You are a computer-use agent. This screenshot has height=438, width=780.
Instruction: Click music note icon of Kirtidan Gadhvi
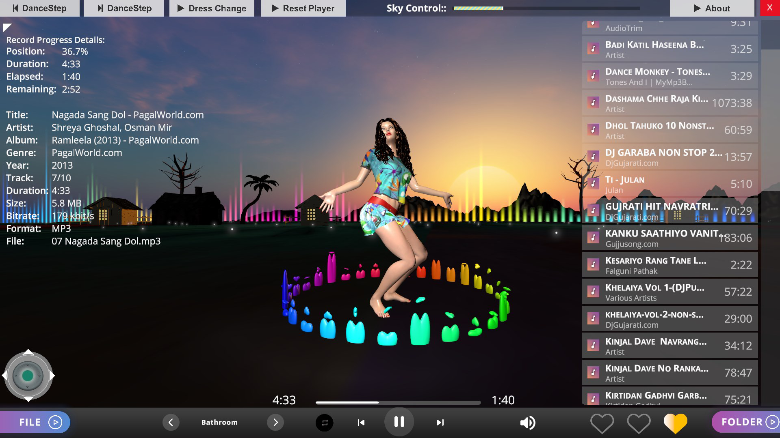point(593,399)
